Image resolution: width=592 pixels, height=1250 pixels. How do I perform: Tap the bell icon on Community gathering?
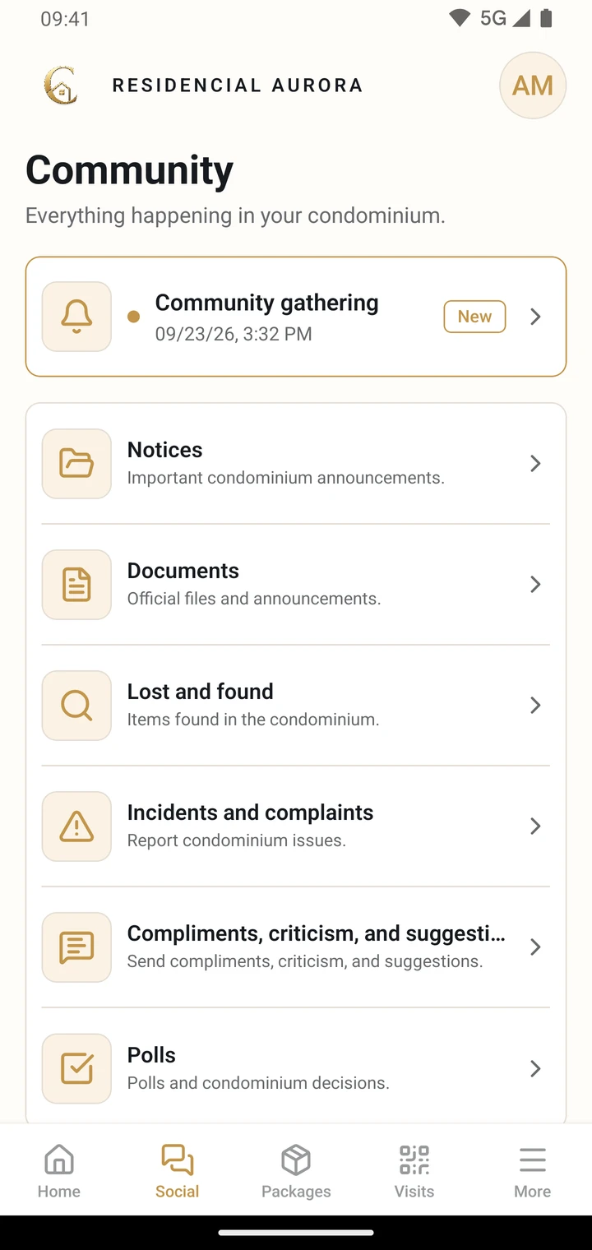[x=76, y=317]
